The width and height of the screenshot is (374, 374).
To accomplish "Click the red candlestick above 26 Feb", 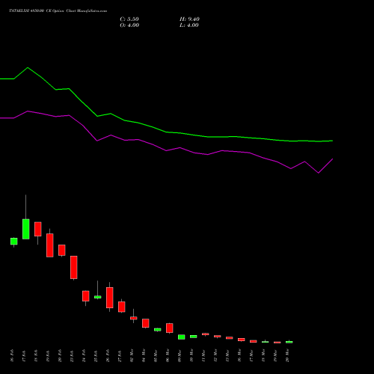I will 110,298.
